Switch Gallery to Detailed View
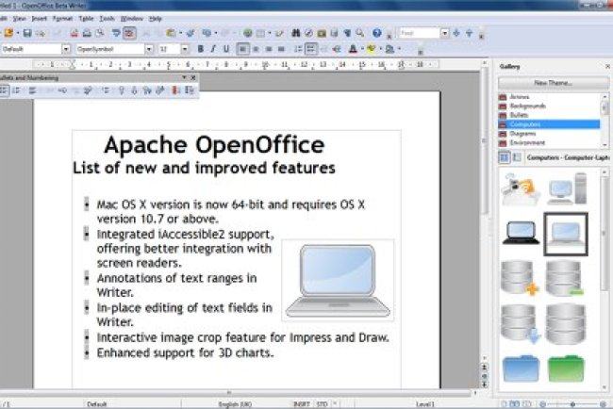 517,157
